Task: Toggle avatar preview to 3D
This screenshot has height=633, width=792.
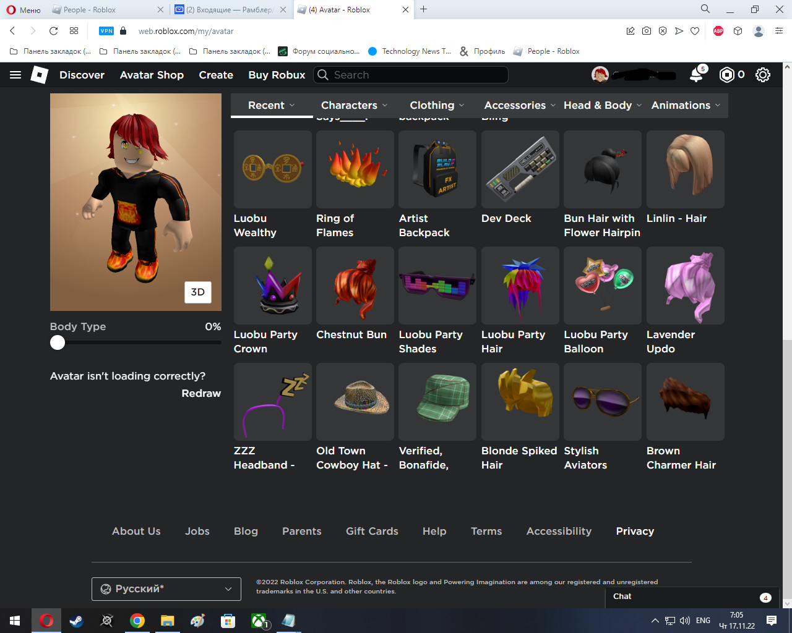Action: pos(198,292)
